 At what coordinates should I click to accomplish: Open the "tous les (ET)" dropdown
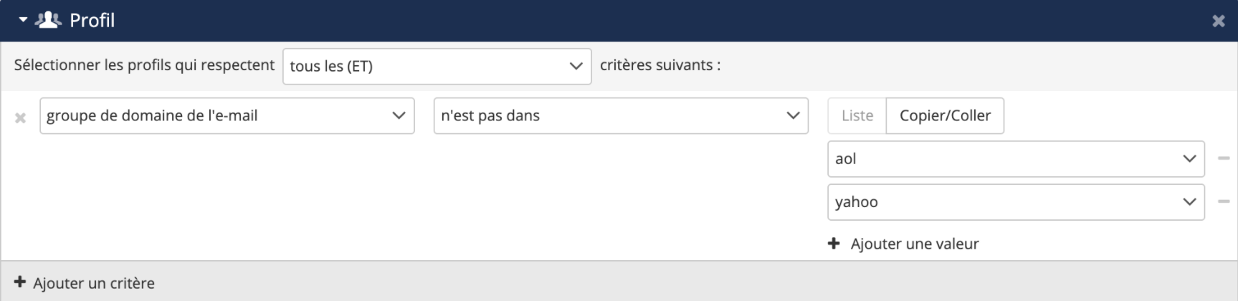[437, 66]
